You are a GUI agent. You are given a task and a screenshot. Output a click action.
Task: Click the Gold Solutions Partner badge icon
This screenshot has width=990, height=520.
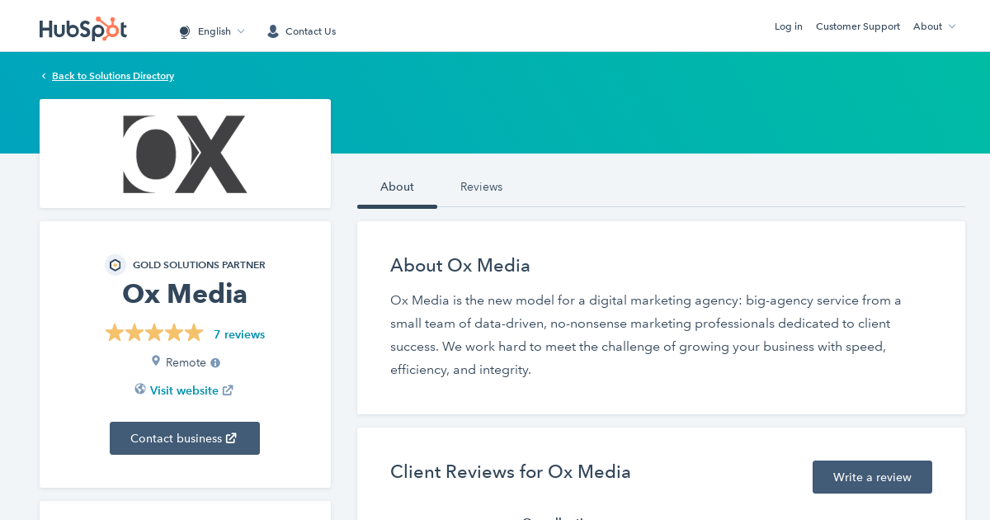115,265
